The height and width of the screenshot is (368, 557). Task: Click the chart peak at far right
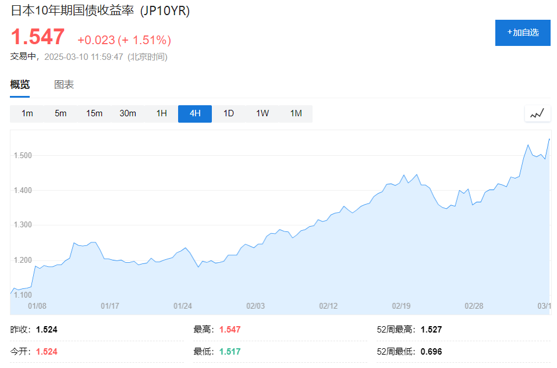[549, 139]
